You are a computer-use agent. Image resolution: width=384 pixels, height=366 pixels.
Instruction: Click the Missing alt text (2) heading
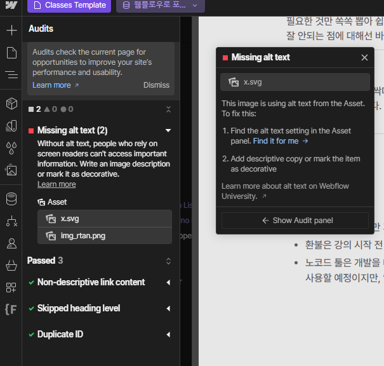click(x=72, y=130)
